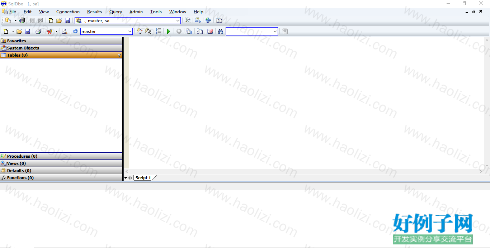Open the Window menu
The image size is (490, 248).
(178, 12)
